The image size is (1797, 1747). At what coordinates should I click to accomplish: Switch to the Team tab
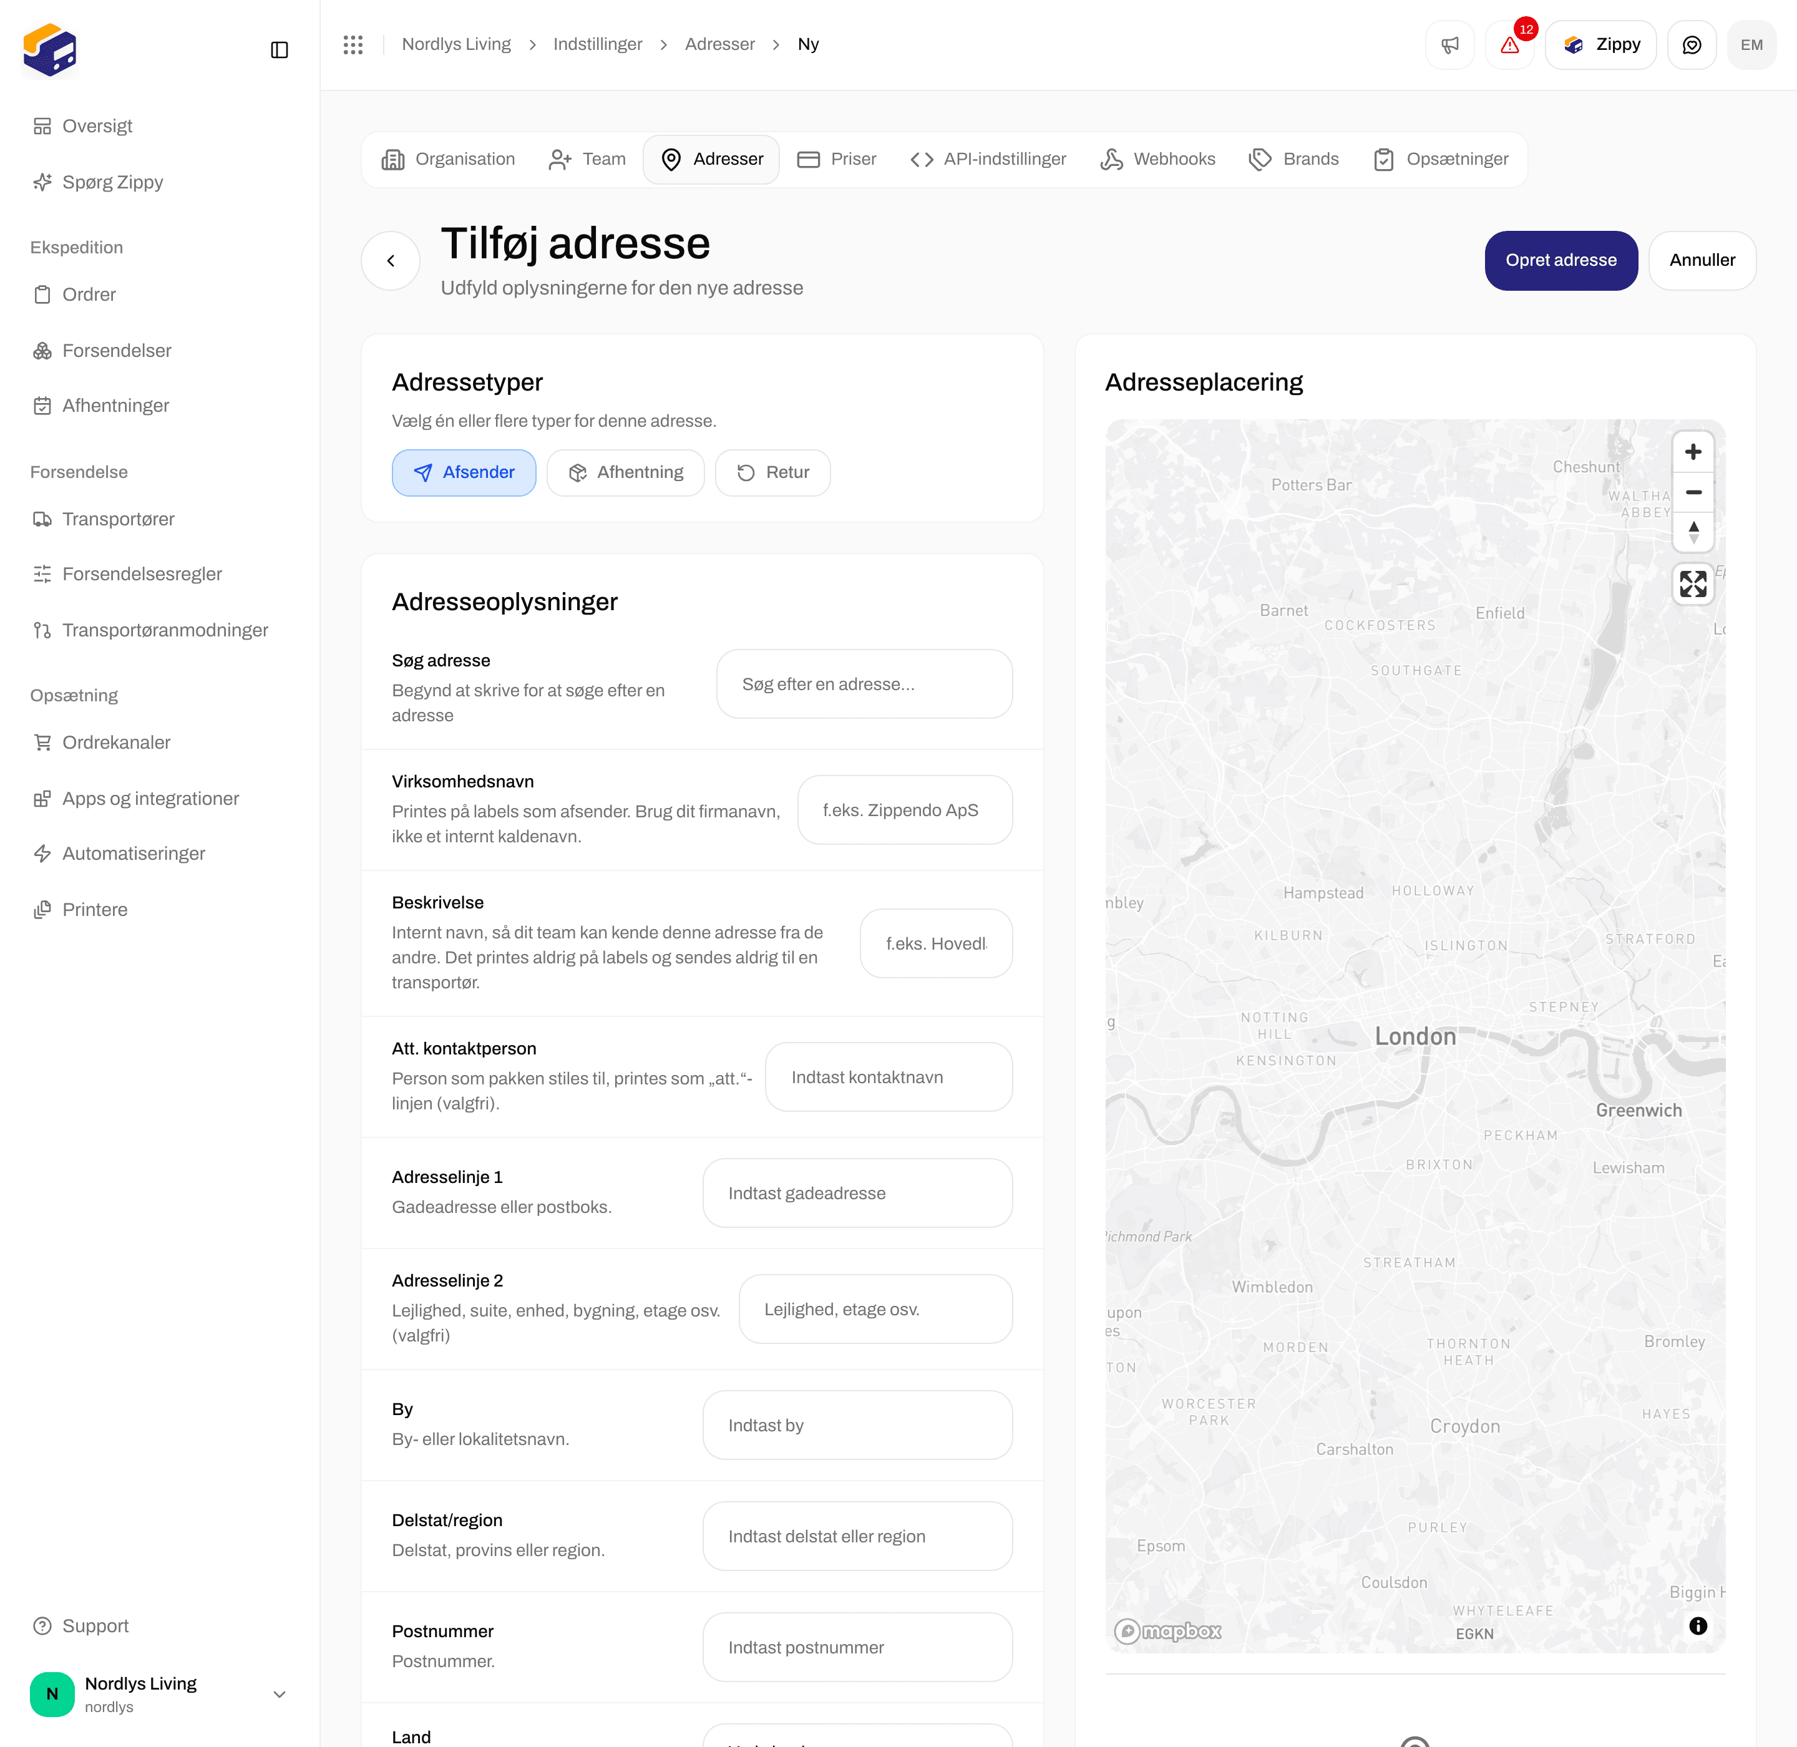pyautogui.click(x=587, y=160)
